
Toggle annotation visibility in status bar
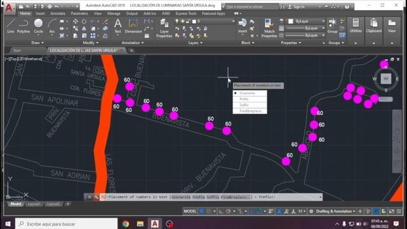click(279, 211)
